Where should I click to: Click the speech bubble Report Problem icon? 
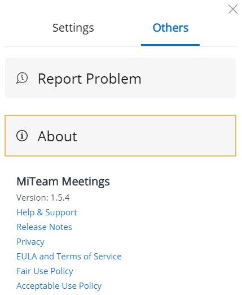[x=22, y=78]
